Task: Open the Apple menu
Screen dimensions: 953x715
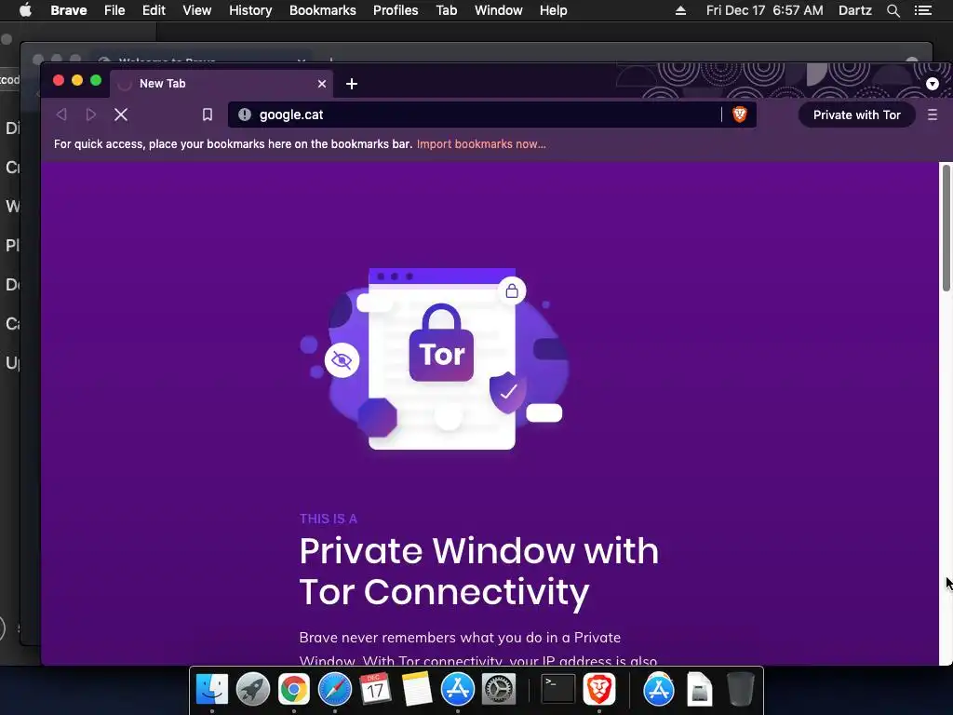Action: 25,10
